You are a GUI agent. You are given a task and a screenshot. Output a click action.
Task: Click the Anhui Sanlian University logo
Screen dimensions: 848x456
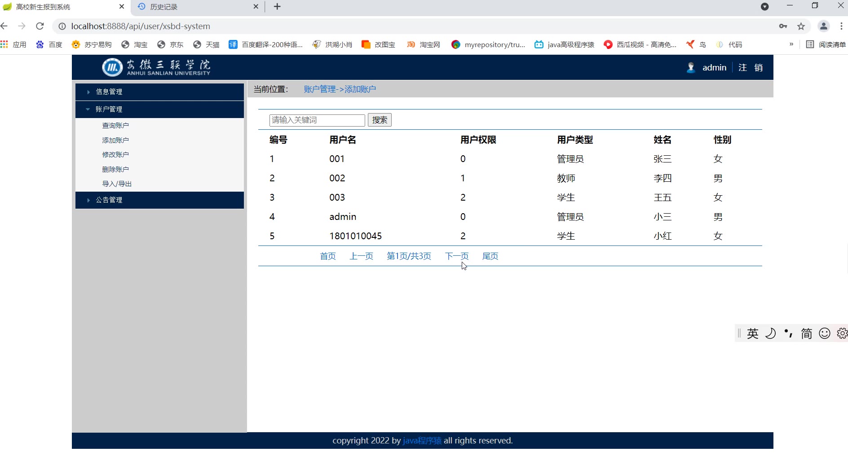156,67
